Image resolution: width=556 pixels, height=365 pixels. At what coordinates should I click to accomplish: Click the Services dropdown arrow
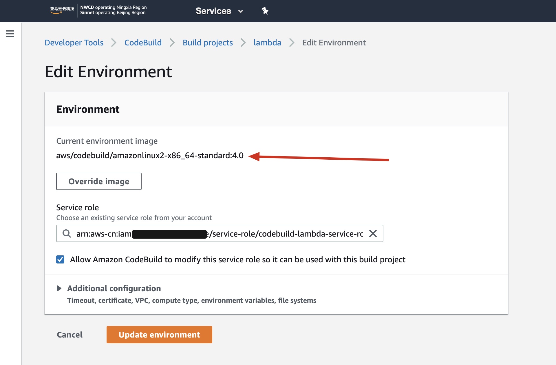pos(240,12)
